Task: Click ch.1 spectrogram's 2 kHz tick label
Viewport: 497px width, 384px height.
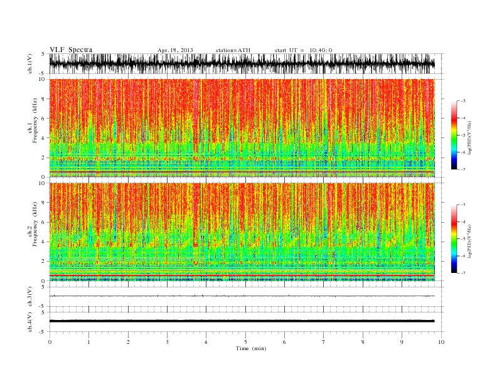Action: (x=44, y=157)
